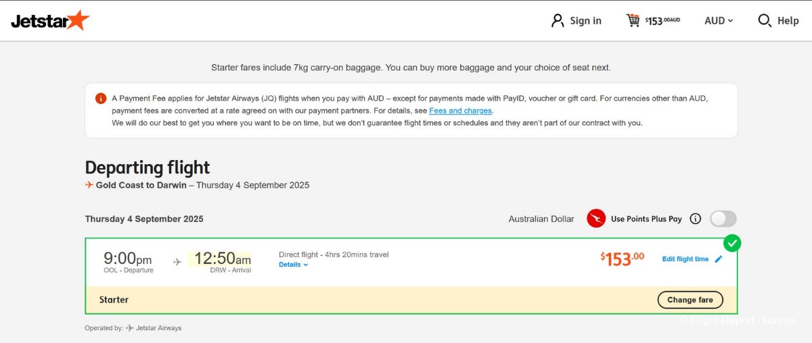Click the orange payment fee alert icon
The width and height of the screenshot is (812, 343).
click(x=101, y=99)
